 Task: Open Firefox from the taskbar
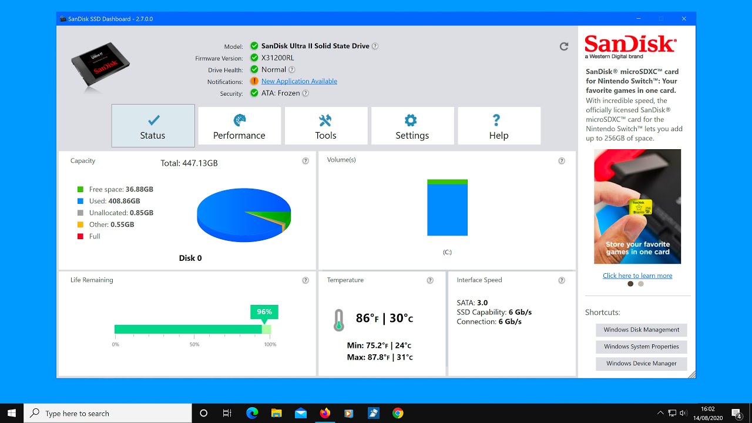(x=325, y=413)
